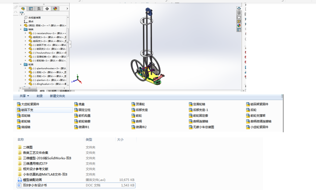316x190 pixels.
Task: Open View Palette icon in task pane
Action: coord(239,21)
